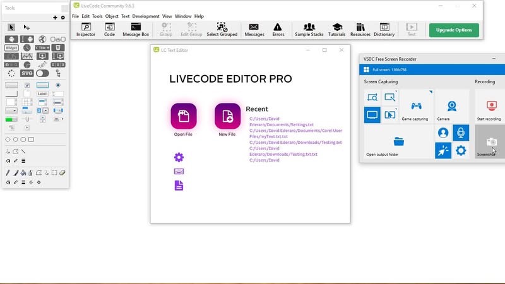Open the Inspector from the toolbar
This screenshot has width=505, height=284.
click(86, 30)
